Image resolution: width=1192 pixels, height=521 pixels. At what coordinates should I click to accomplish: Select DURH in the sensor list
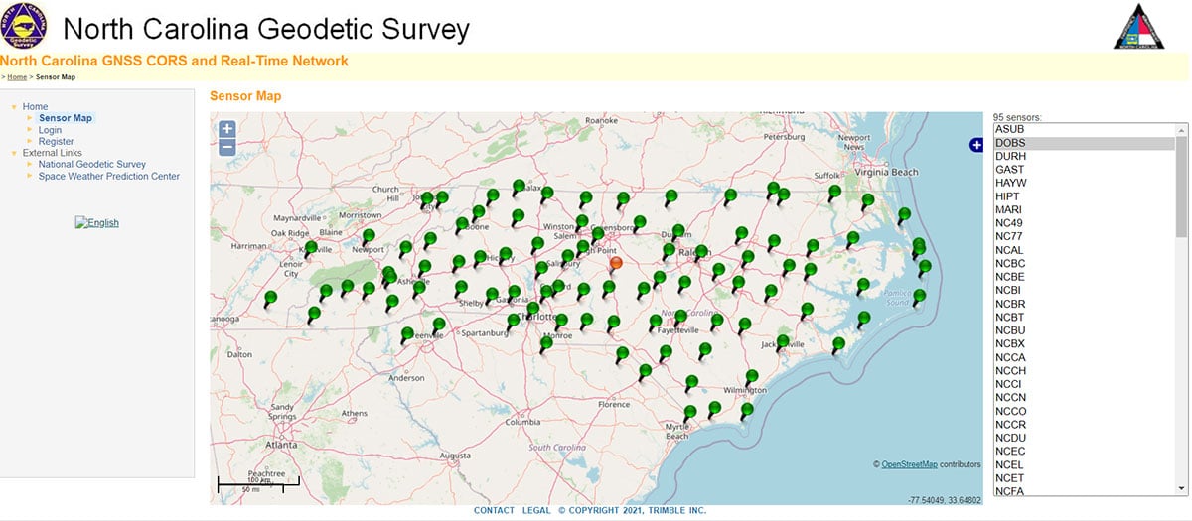tap(1084, 157)
